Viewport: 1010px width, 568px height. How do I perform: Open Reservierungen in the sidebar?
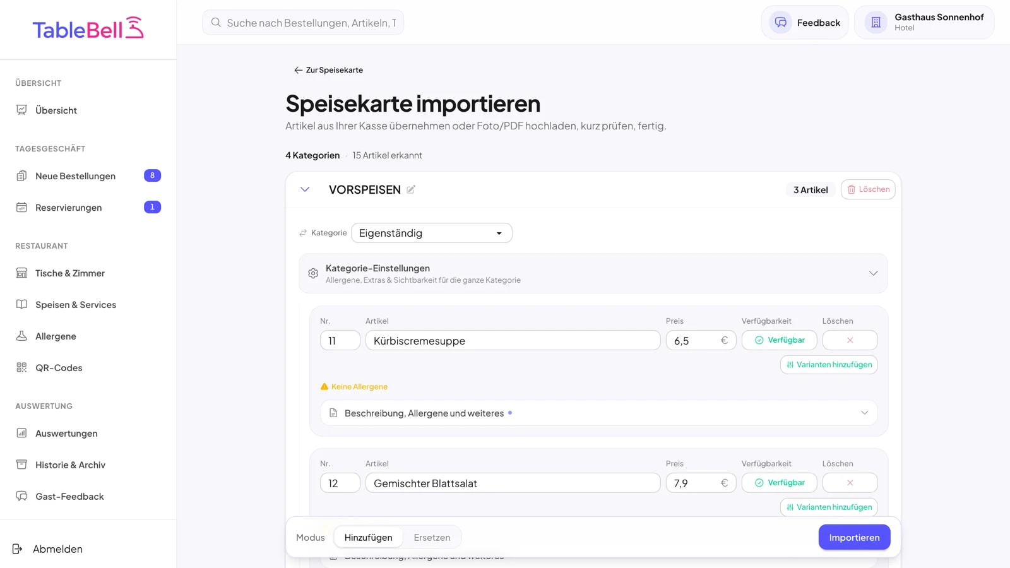88,207
